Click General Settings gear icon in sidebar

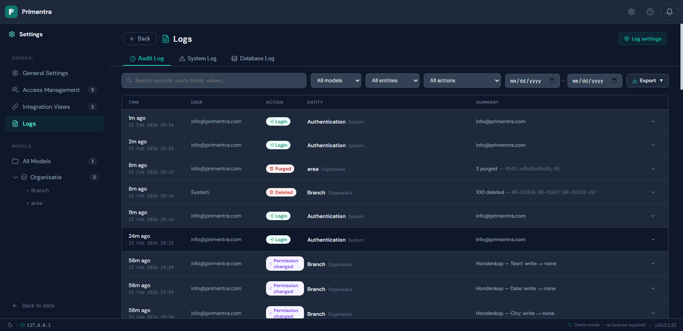click(15, 73)
